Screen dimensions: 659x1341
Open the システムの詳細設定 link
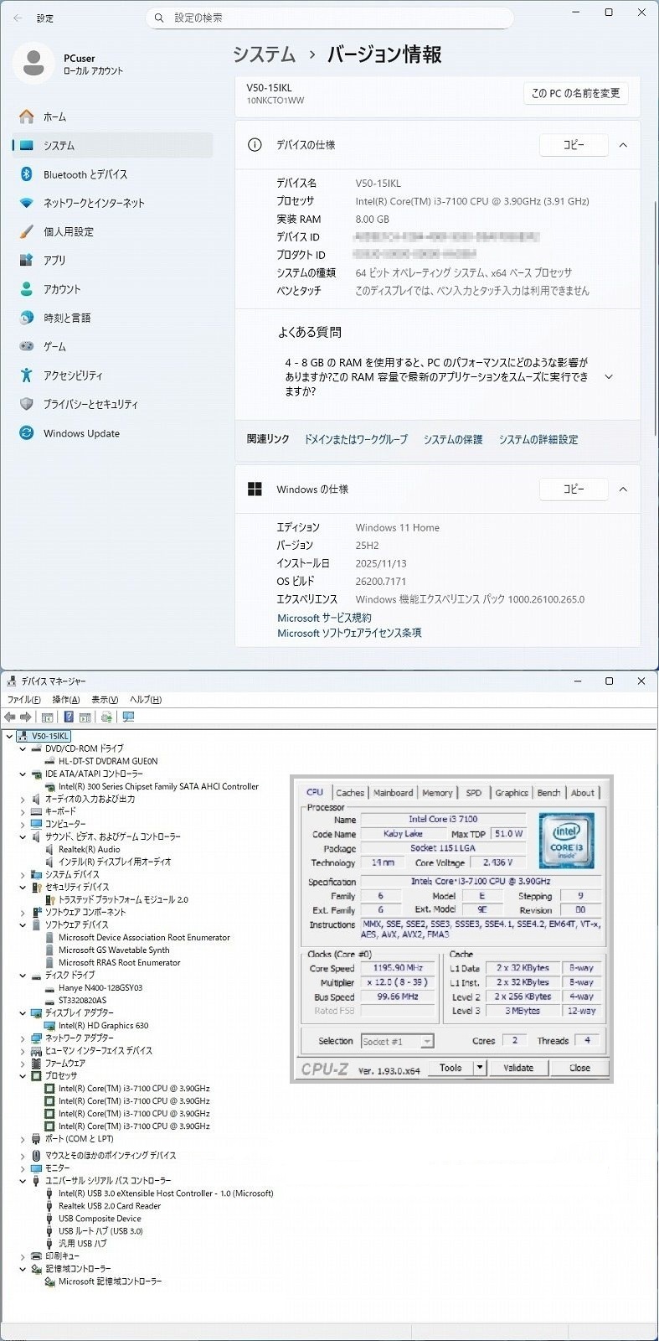click(x=538, y=439)
